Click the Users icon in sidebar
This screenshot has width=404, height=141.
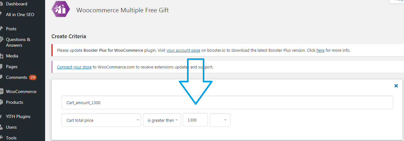tap(2, 127)
